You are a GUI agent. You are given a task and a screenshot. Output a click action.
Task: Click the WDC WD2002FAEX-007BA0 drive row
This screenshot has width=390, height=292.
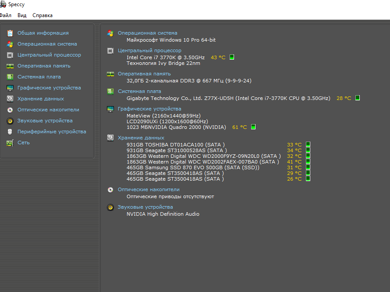click(203, 162)
